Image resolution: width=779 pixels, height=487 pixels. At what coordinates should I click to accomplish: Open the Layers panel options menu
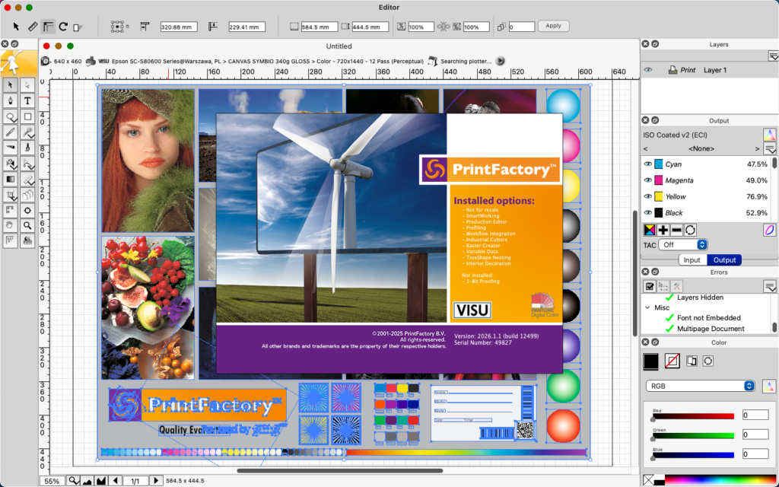click(773, 56)
